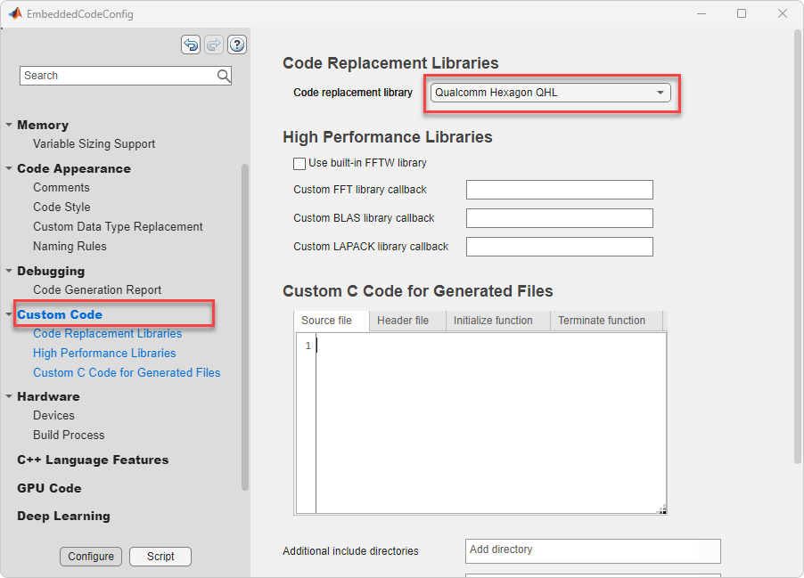Select the Terminate function tab
This screenshot has width=804, height=578.
[602, 321]
